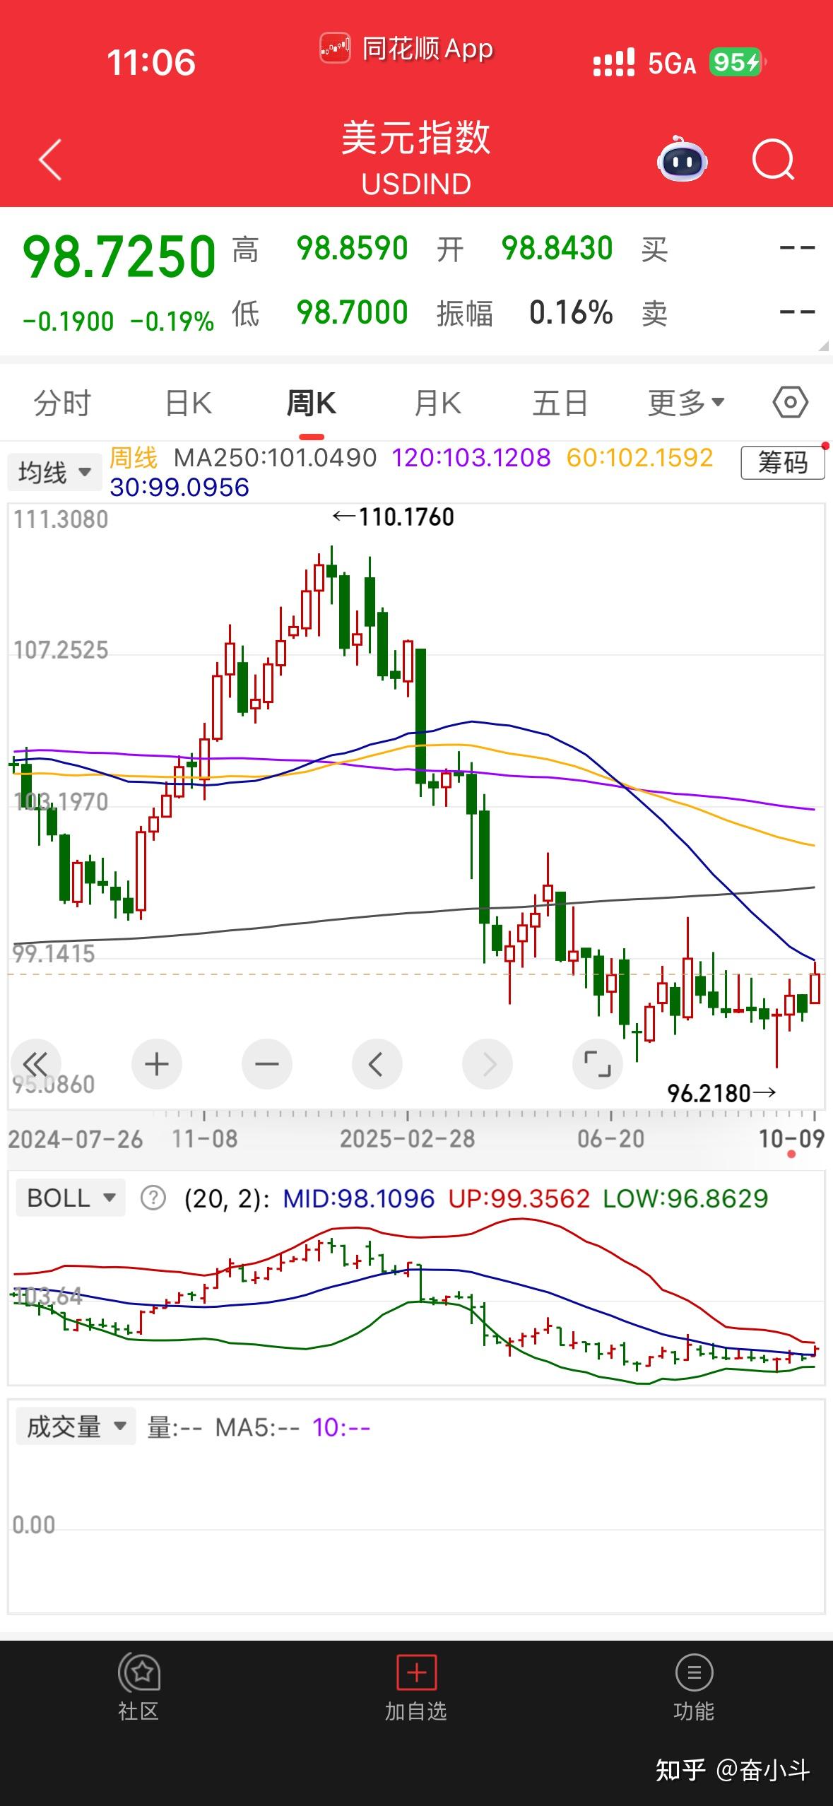The width and height of the screenshot is (833, 1806).
Task: Open chart settings hexagon icon
Action: point(789,403)
